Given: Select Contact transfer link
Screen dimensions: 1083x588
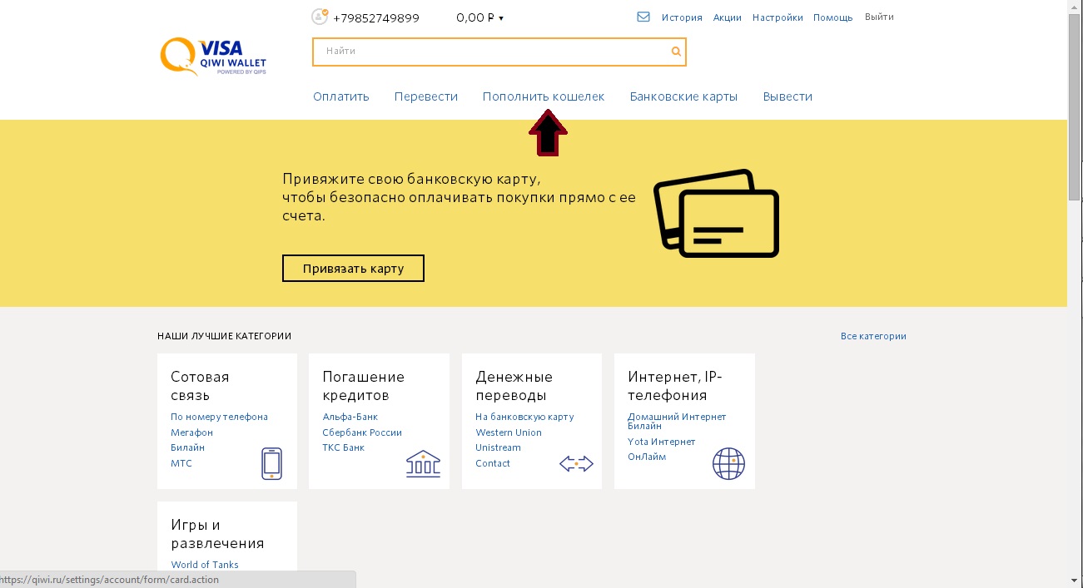Looking at the screenshot, I should click(x=493, y=463).
